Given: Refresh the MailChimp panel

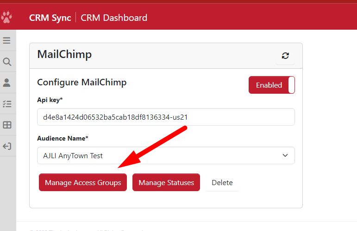Looking at the screenshot, I should 285,56.
